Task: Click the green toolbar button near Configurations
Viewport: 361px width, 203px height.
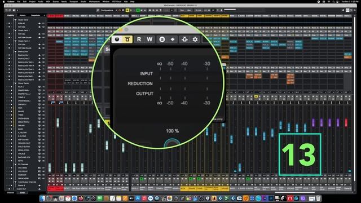Action: 138,10
